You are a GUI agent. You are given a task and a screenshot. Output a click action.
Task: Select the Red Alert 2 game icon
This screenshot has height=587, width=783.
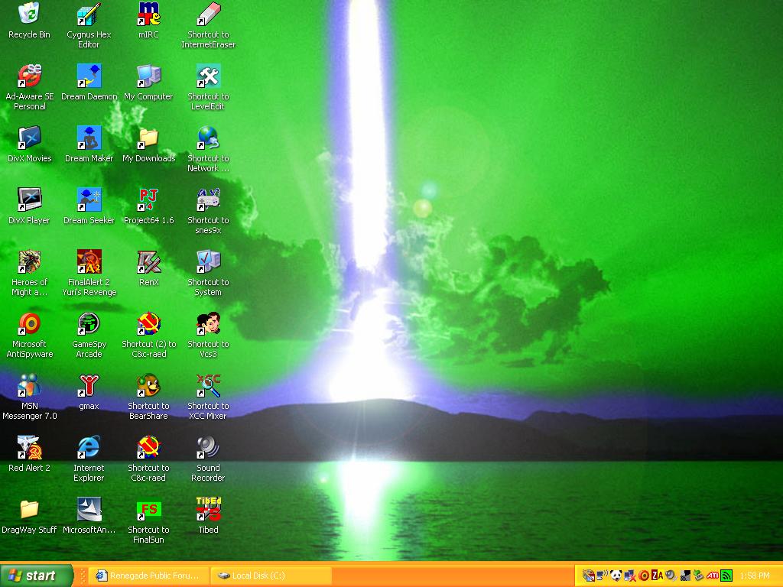(29, 448)
